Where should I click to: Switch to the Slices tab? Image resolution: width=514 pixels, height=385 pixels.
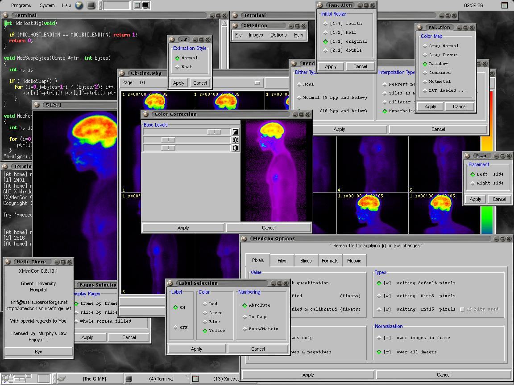(x=306, y=261)
